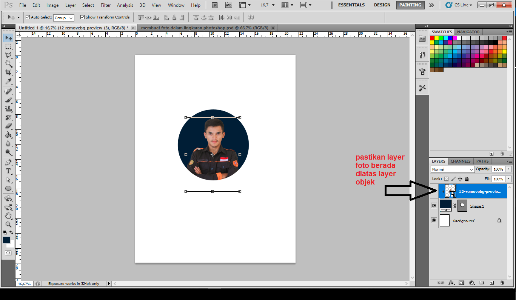Viewport: 516px width, 300px height.
Task: Open the Opacity slider arrow
Action: 508,169
